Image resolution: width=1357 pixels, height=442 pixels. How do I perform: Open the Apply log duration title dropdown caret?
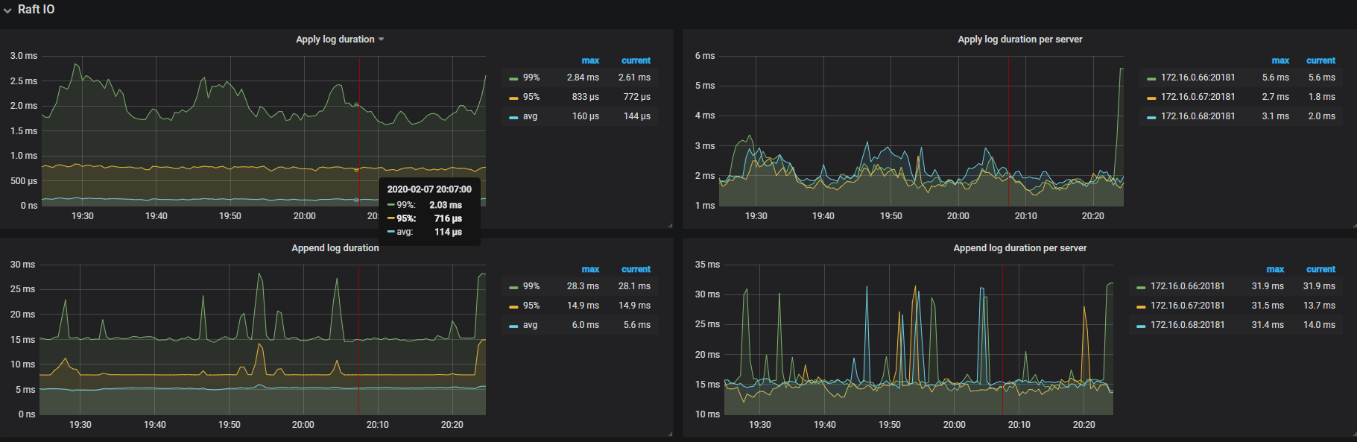click(x=382, y=40)
